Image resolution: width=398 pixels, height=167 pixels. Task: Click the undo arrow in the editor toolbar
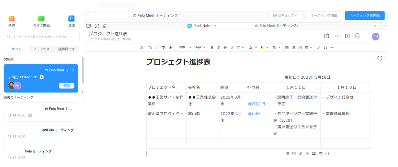[150, 48]
